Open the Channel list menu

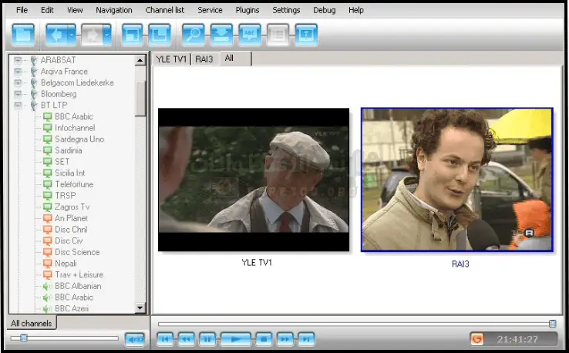pyautogui.click(x=164, y=10)
